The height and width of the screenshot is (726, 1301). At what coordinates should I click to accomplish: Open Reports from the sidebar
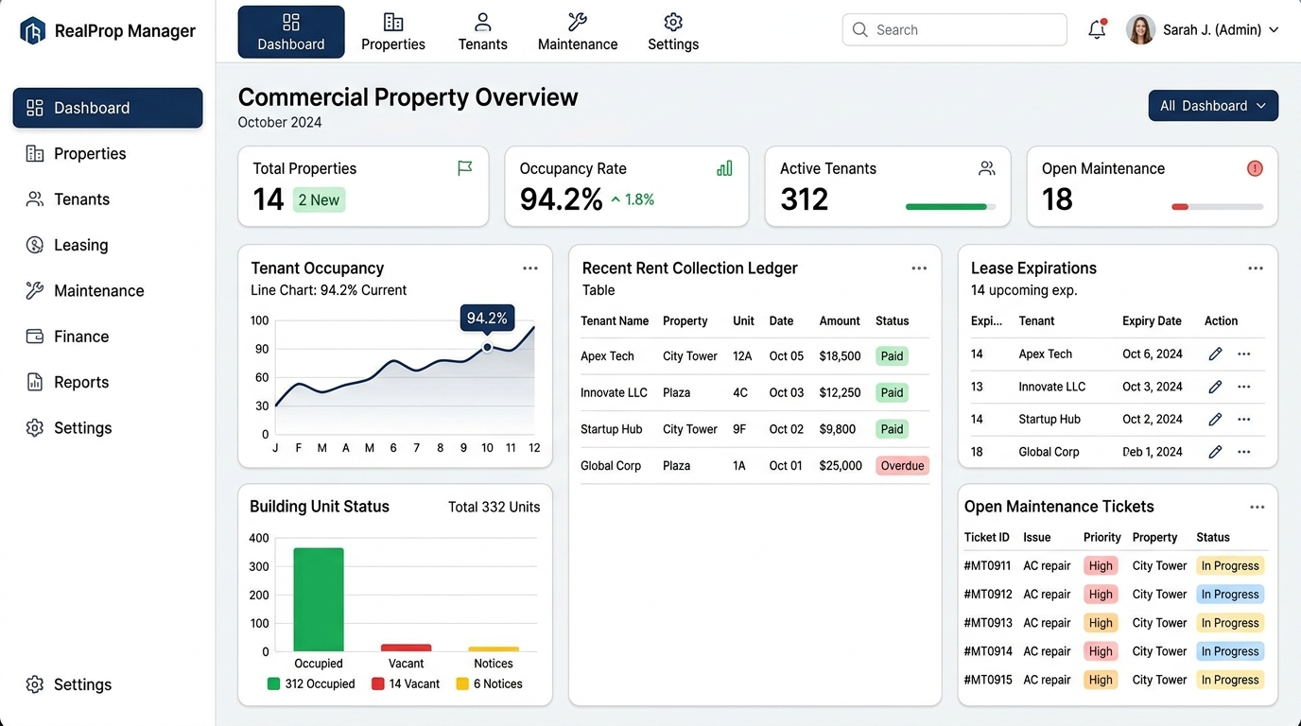click(x=108, y=382)
